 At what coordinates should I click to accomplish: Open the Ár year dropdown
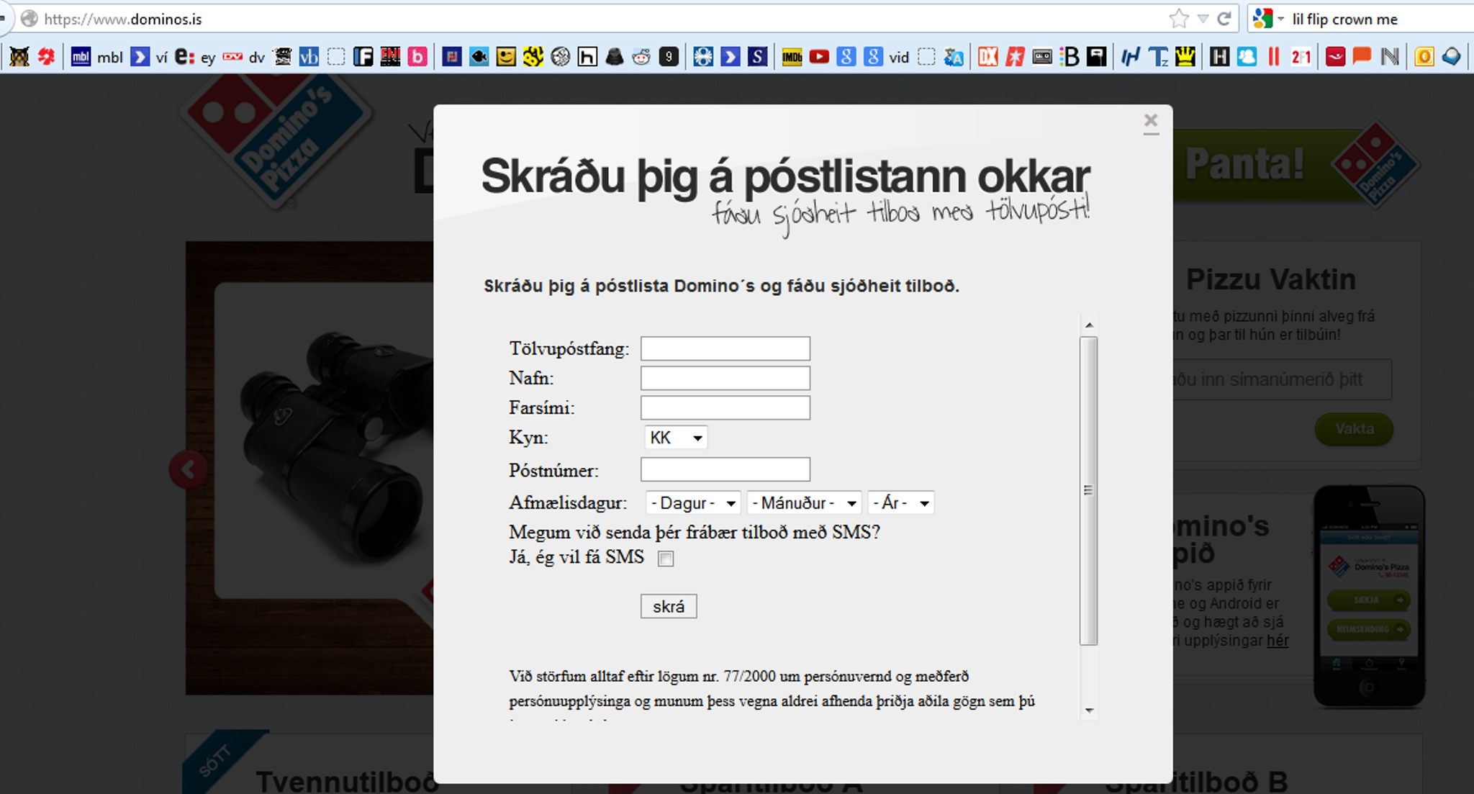[901, 502]
